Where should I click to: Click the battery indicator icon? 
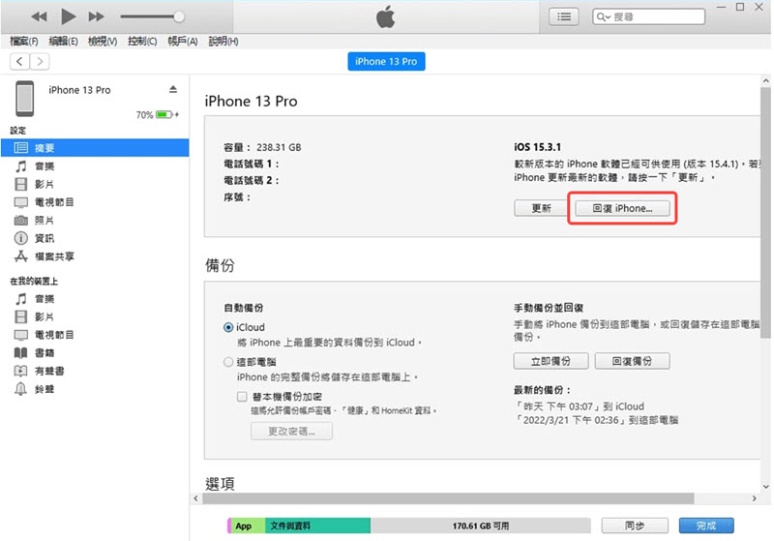click(164, 114)
